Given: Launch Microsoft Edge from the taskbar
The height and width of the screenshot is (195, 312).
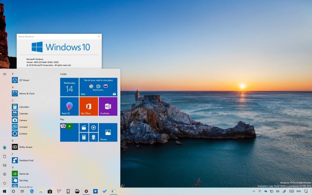Looking at the screenshot, I should (x=32, y=192).
